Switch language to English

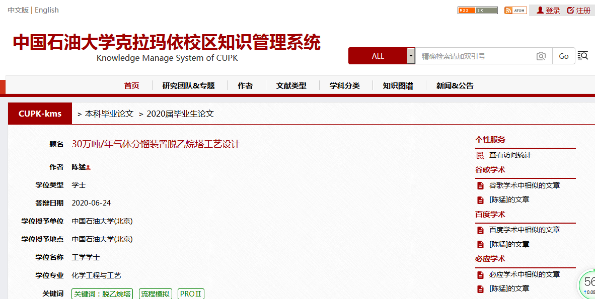pos(47,10)
